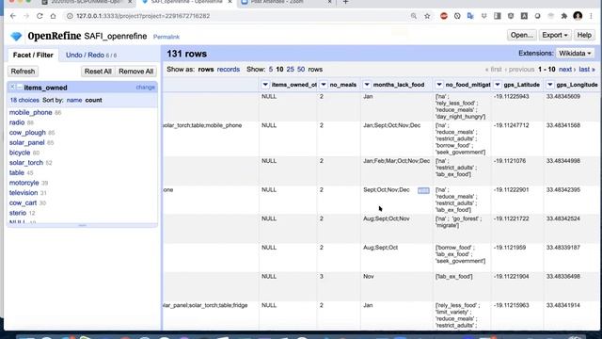602x339 pixels.
Task: Select radio facet choice
Action: [17, 122]
